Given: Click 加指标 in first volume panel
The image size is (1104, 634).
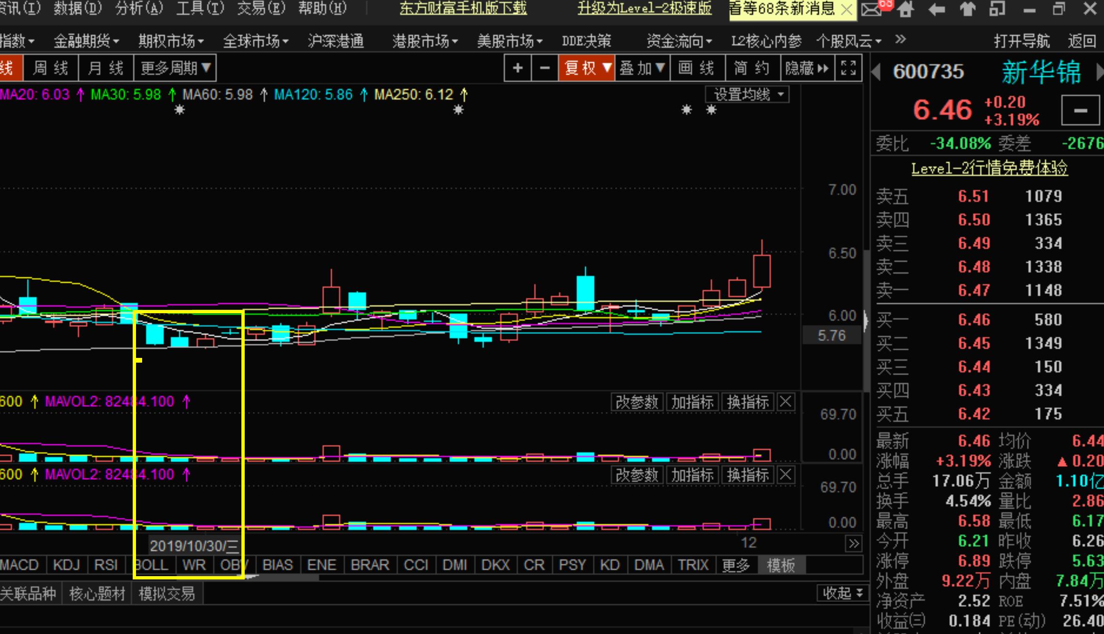Looking at the screenshot, I should (x=693, y=402).
